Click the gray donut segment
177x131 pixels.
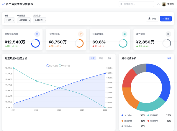pyautogui.click(x=140, y=68)
